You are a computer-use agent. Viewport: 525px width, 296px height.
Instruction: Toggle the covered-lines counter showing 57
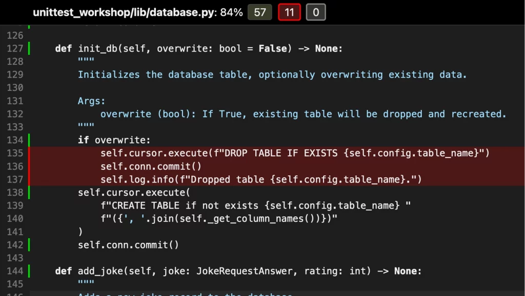coord(259,12)
